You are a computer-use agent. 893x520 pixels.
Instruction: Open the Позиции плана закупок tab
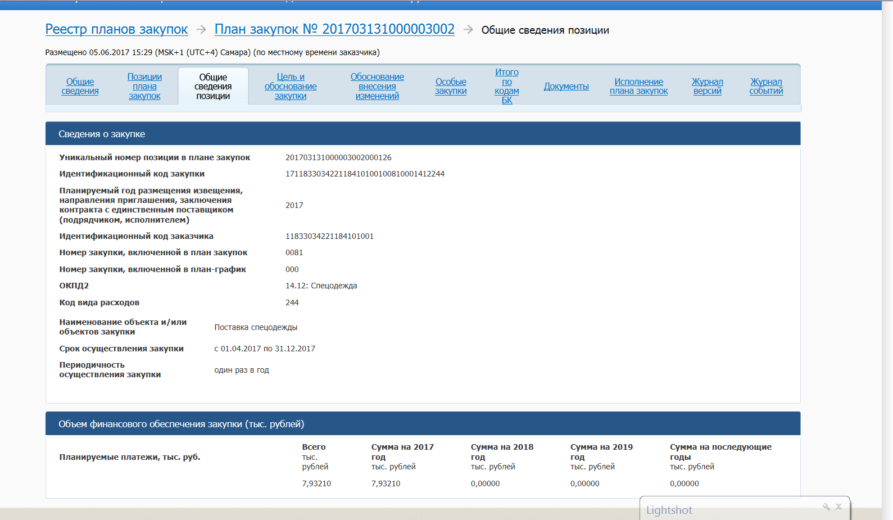(144, 87)
